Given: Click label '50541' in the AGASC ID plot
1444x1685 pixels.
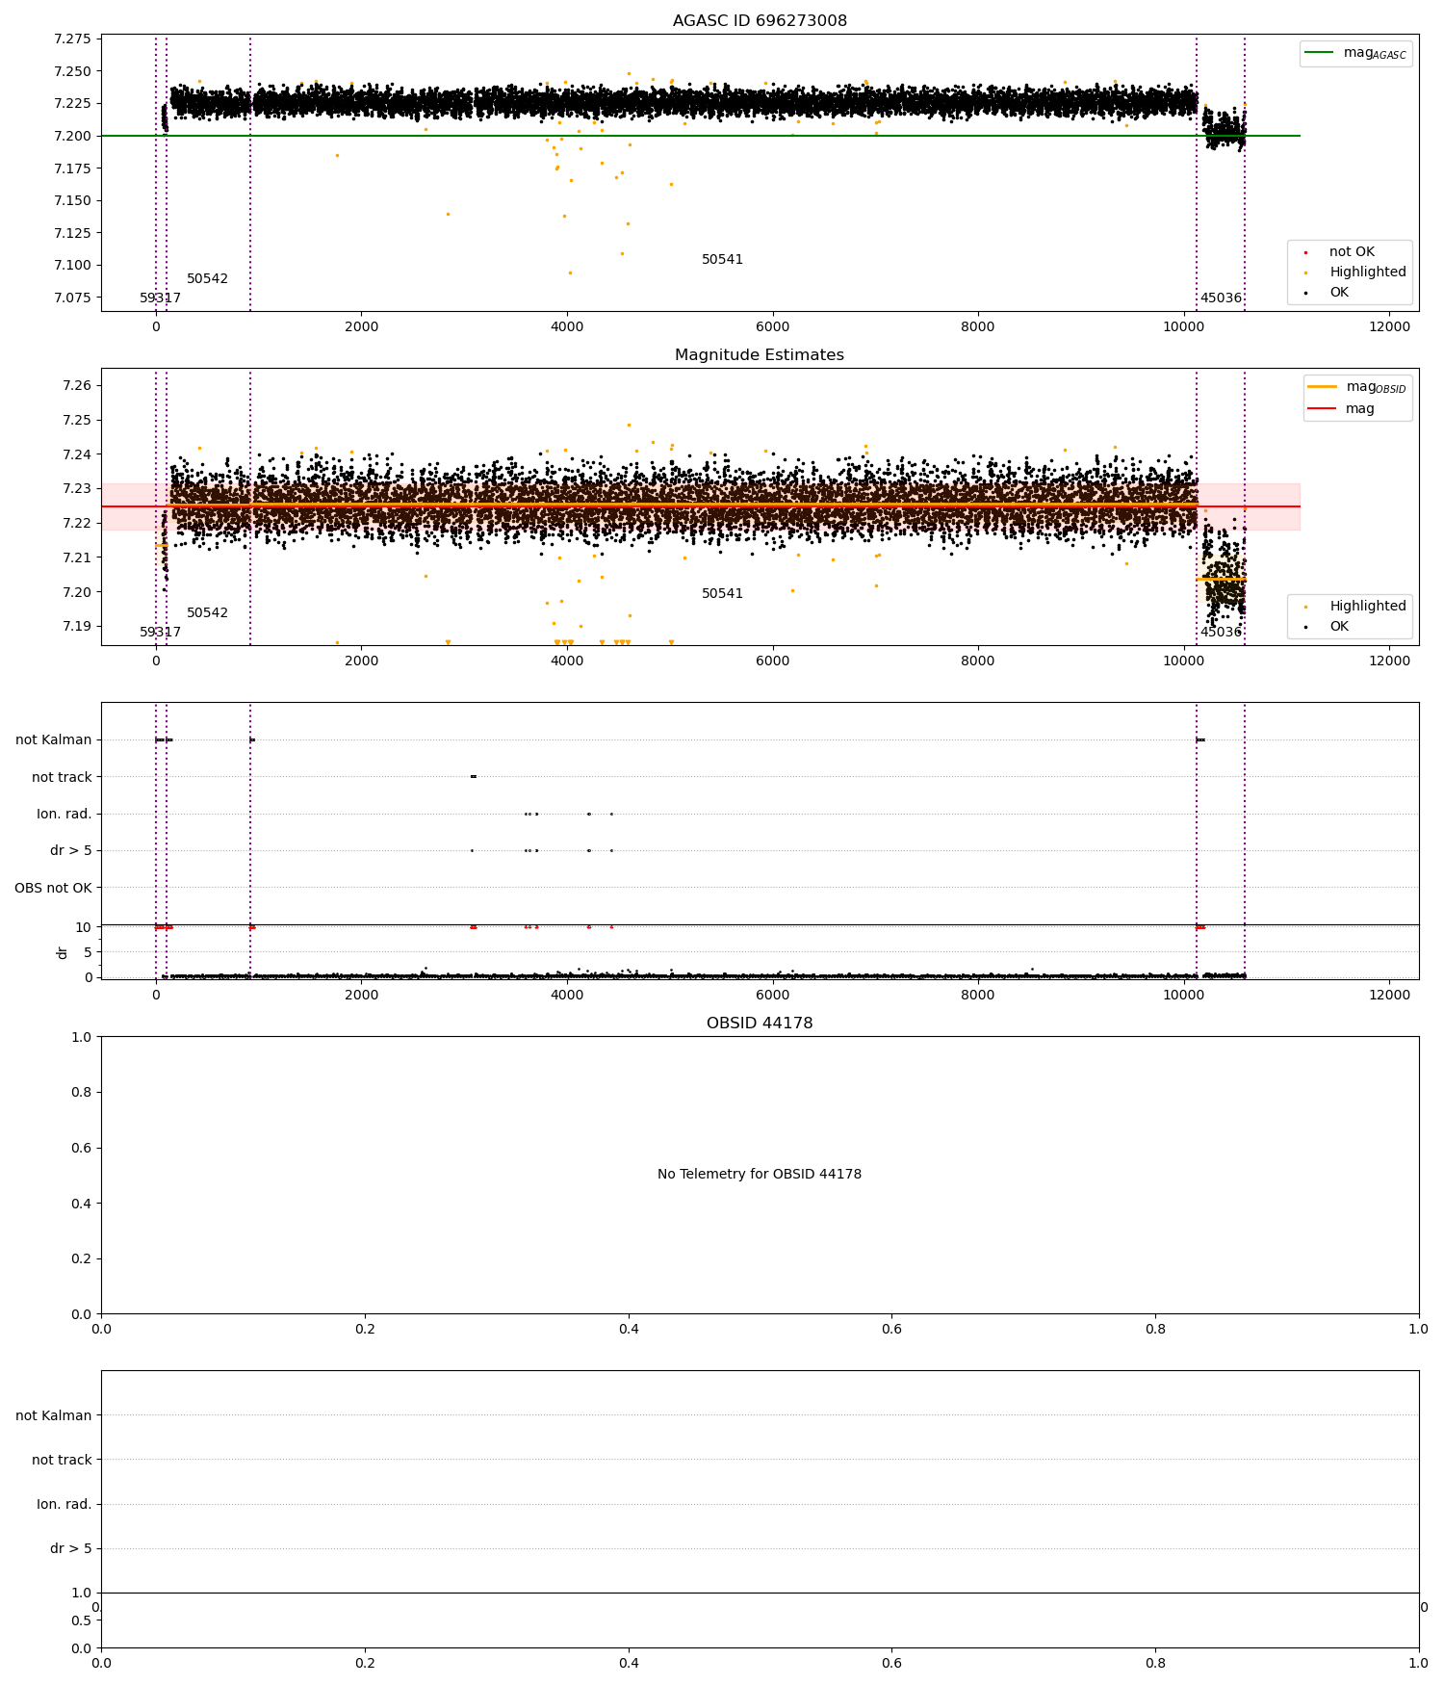Looking at the screenshot, I should pyautogui.click(x=722, y=259).
